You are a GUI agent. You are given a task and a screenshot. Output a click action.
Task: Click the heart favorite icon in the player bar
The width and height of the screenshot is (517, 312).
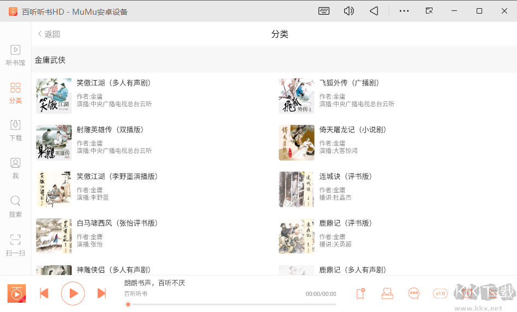387,293
